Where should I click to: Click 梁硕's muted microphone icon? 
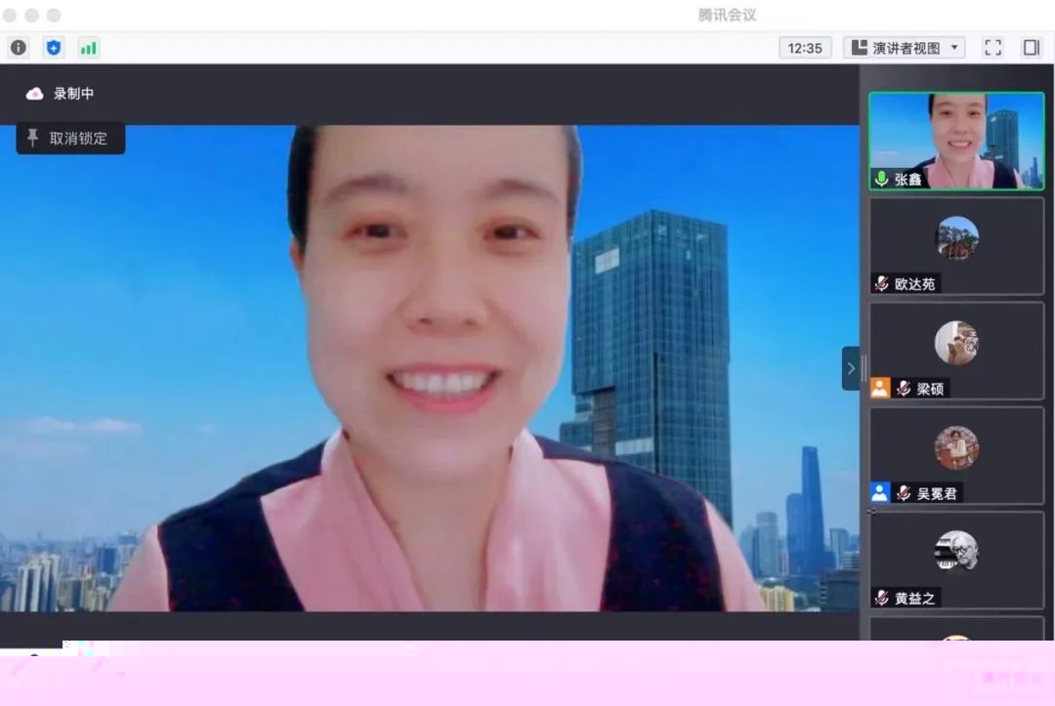(905, 389)
